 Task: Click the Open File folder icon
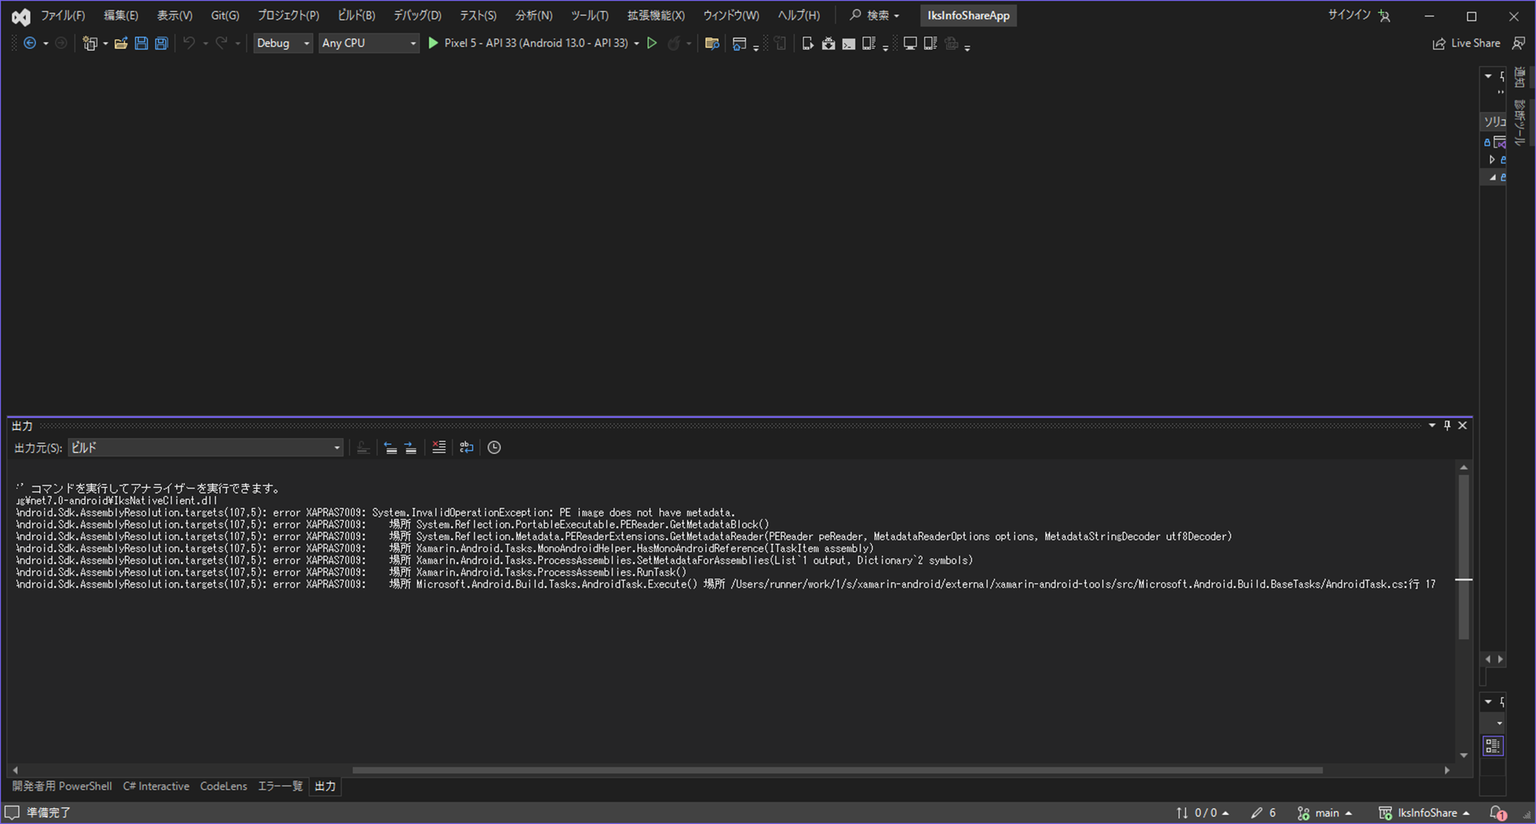pyautogui.click(x=121, y=43)
